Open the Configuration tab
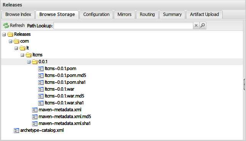This screenshot has height=141, width=246. [96, 14]
